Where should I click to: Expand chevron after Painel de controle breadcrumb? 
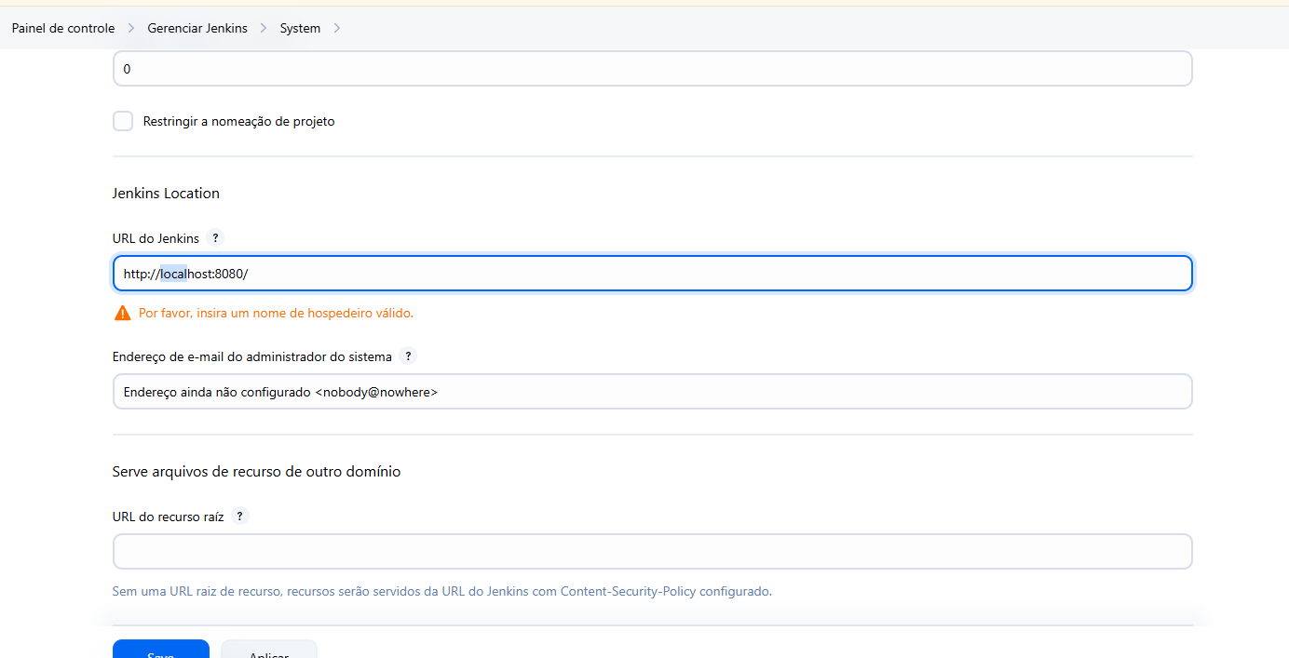click(131, 28)
